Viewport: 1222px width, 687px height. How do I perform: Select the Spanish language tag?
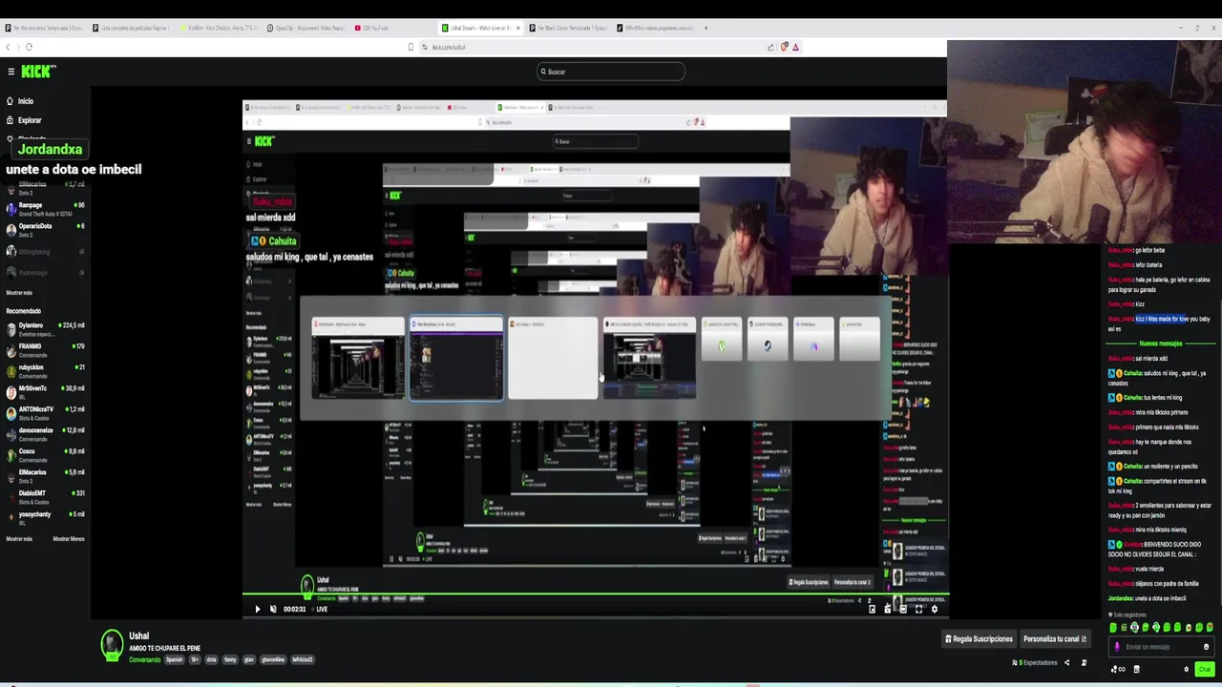click(x=175, y=659)
